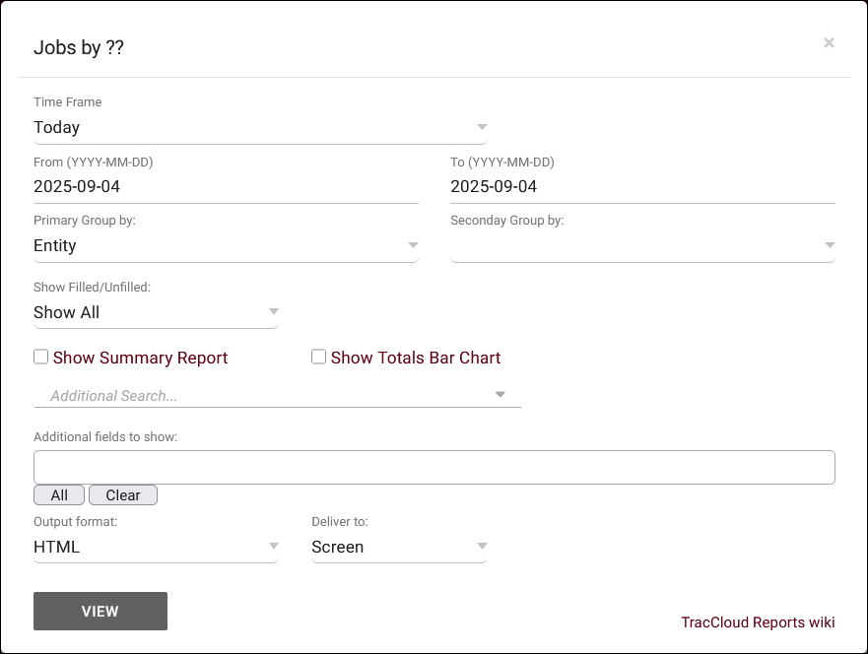Focus the Additional fields to show box
Image resolution: width=868 pixels, height=654 pixels.
(x=434, y=467)
